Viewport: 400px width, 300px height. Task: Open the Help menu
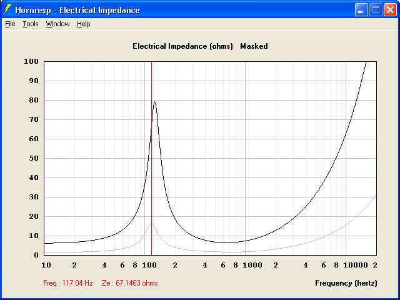click(84, 24)
